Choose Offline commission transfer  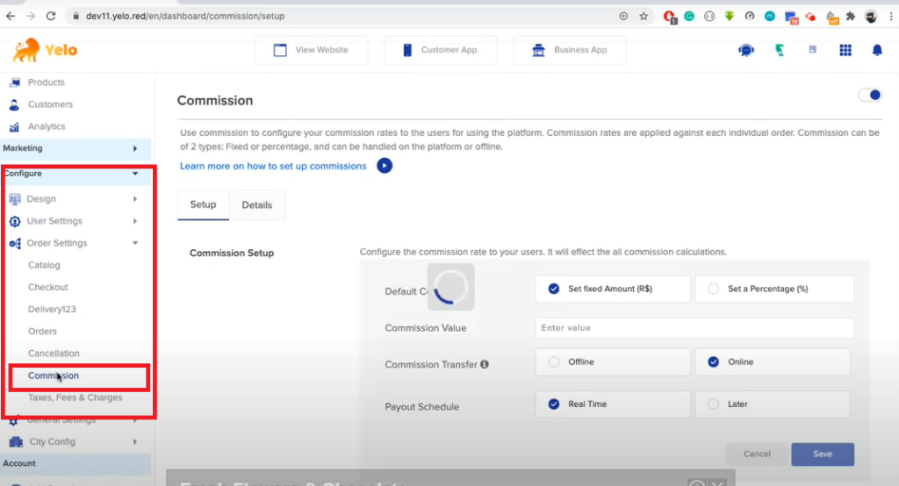pos(613,362)
